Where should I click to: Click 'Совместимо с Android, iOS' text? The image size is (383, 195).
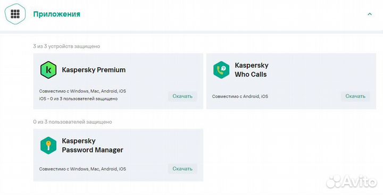tap(240, 96)
